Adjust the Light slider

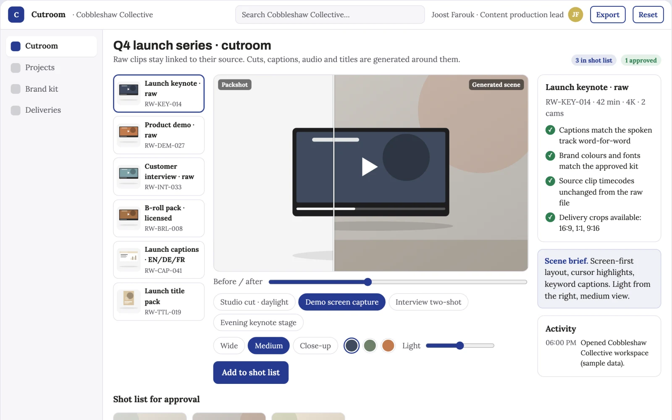(460, 346)
